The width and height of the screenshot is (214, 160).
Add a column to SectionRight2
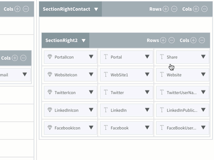(193, 40)
